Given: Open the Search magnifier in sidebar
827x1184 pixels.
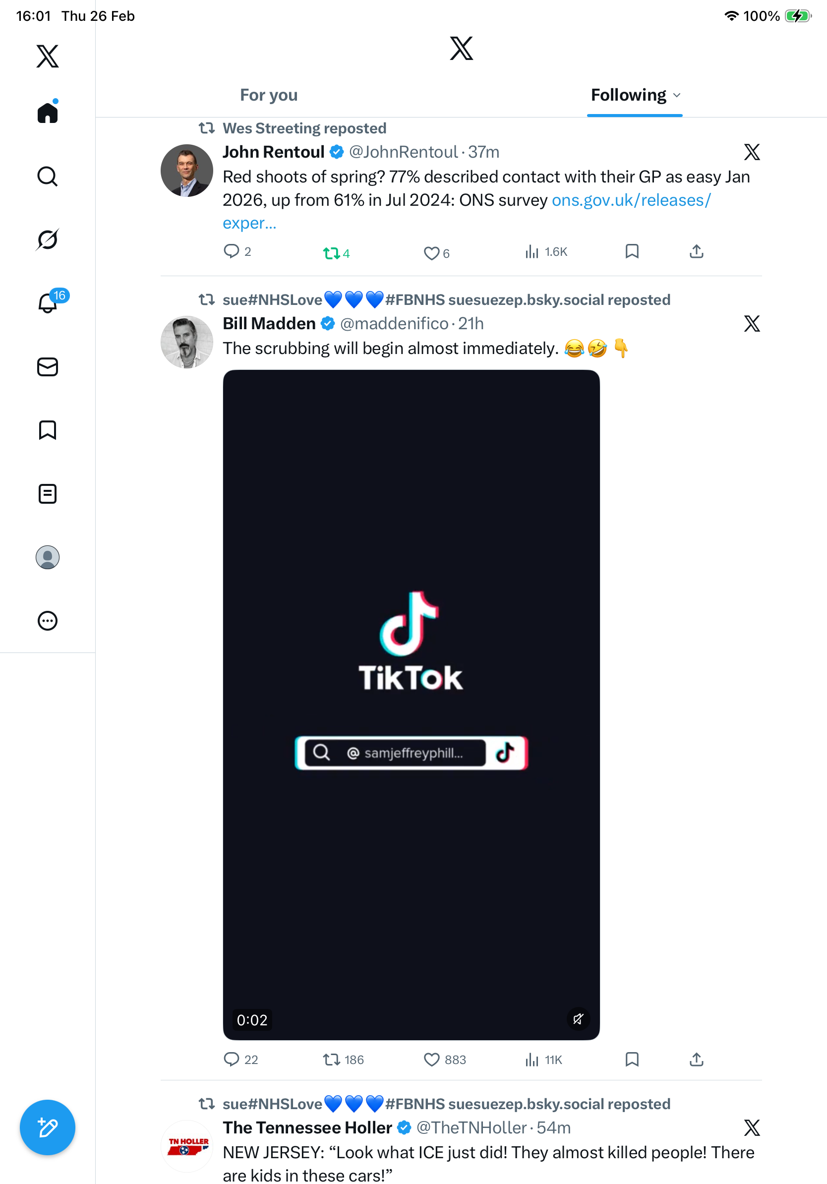Looking at the screenshot, I should (x=48, y=177).
